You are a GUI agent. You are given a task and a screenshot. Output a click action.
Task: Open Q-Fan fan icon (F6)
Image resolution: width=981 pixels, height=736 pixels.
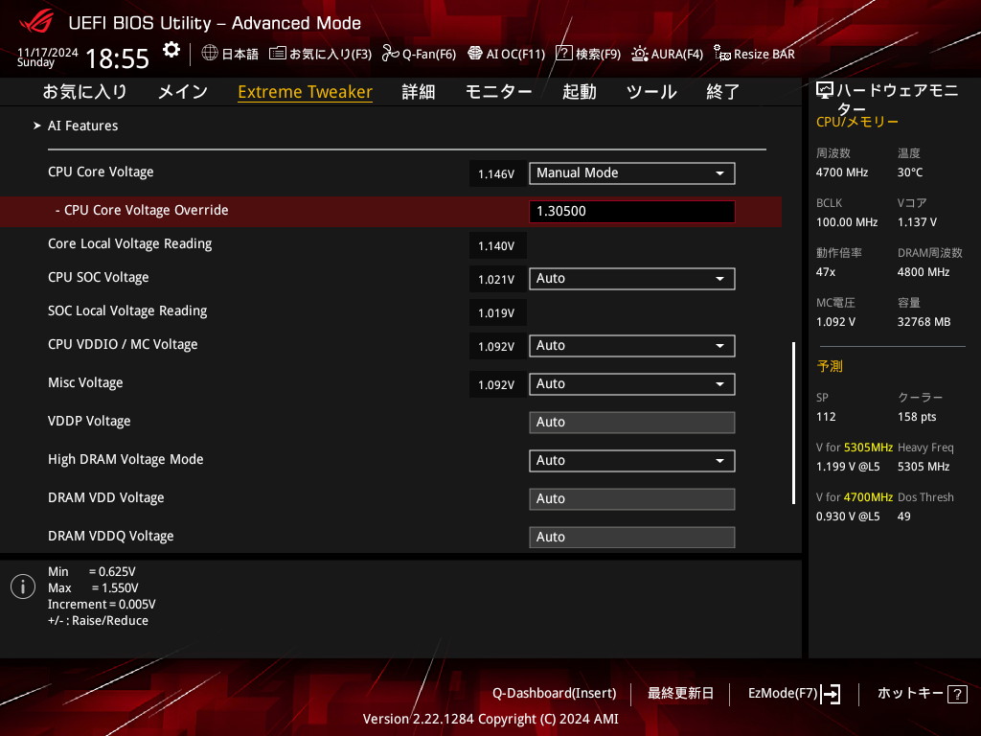391,54
